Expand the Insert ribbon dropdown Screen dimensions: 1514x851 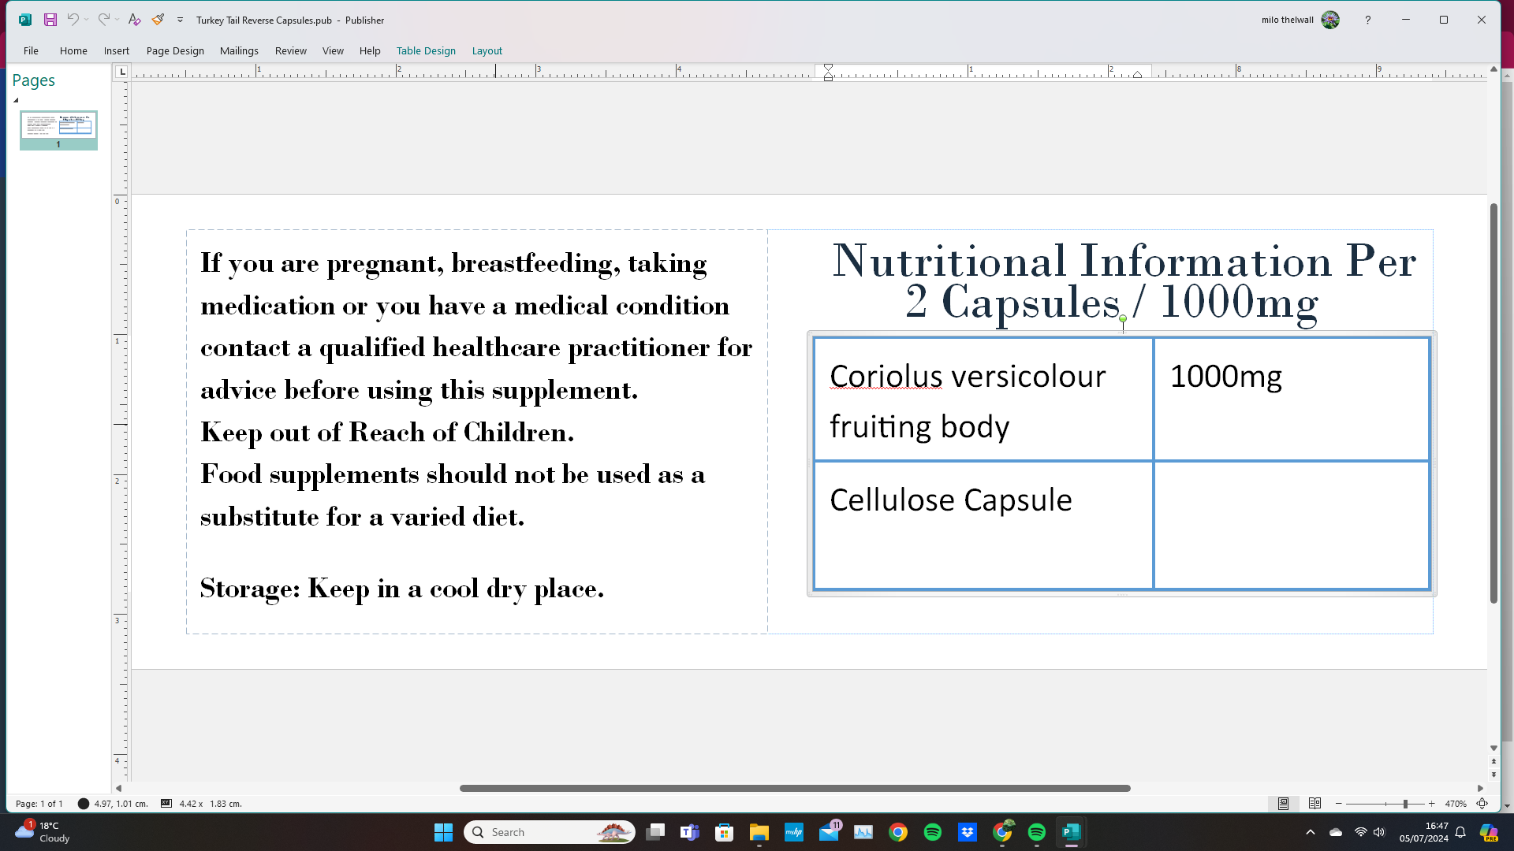tap(115, 50)
